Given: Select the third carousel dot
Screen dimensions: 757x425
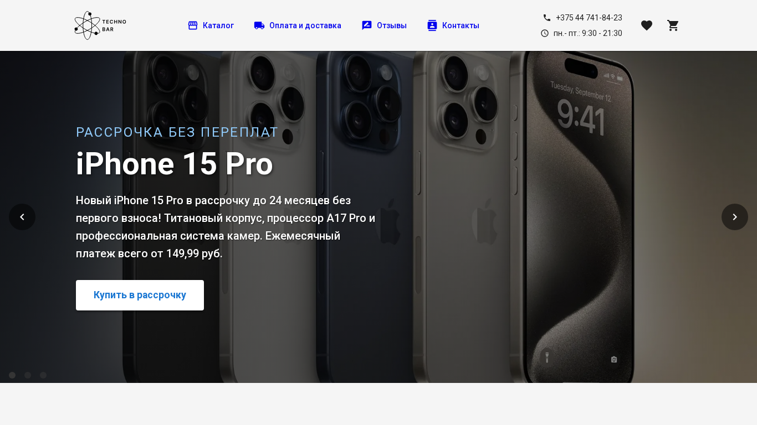Looking at the screenshot, I should (43, 375).
